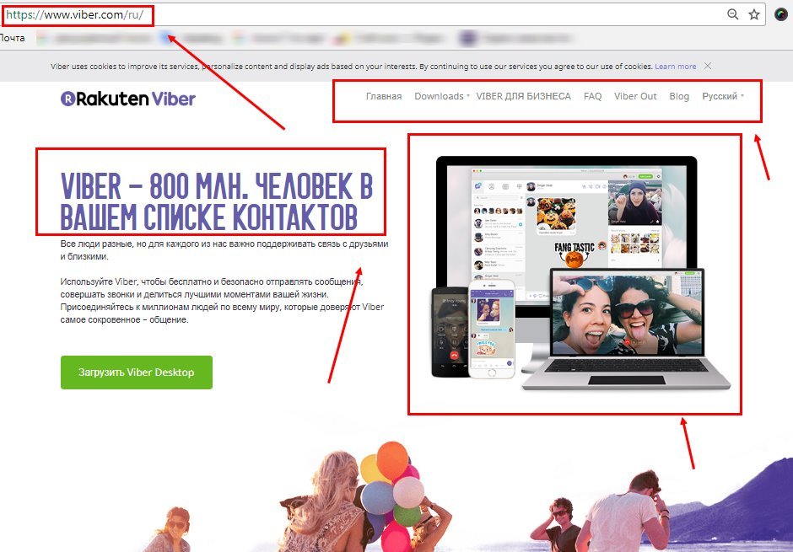
Task: Bookmark this page with the star icon
Action: pos(754,14)
